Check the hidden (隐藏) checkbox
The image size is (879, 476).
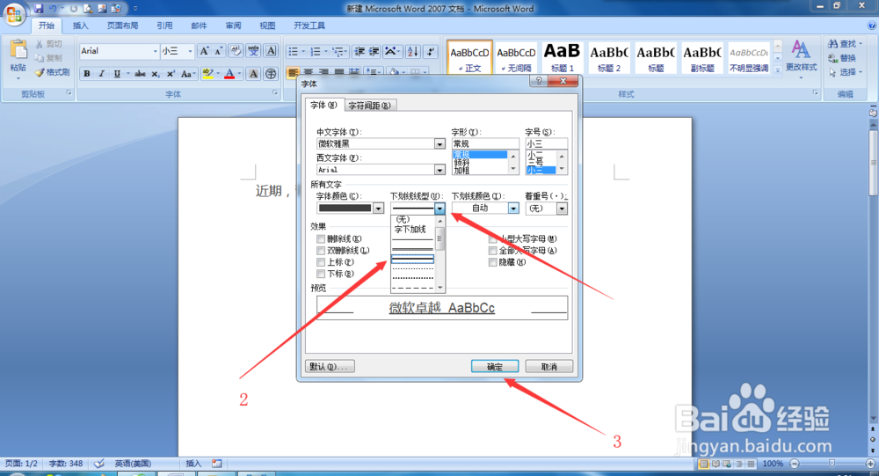[x=493, y=262]
